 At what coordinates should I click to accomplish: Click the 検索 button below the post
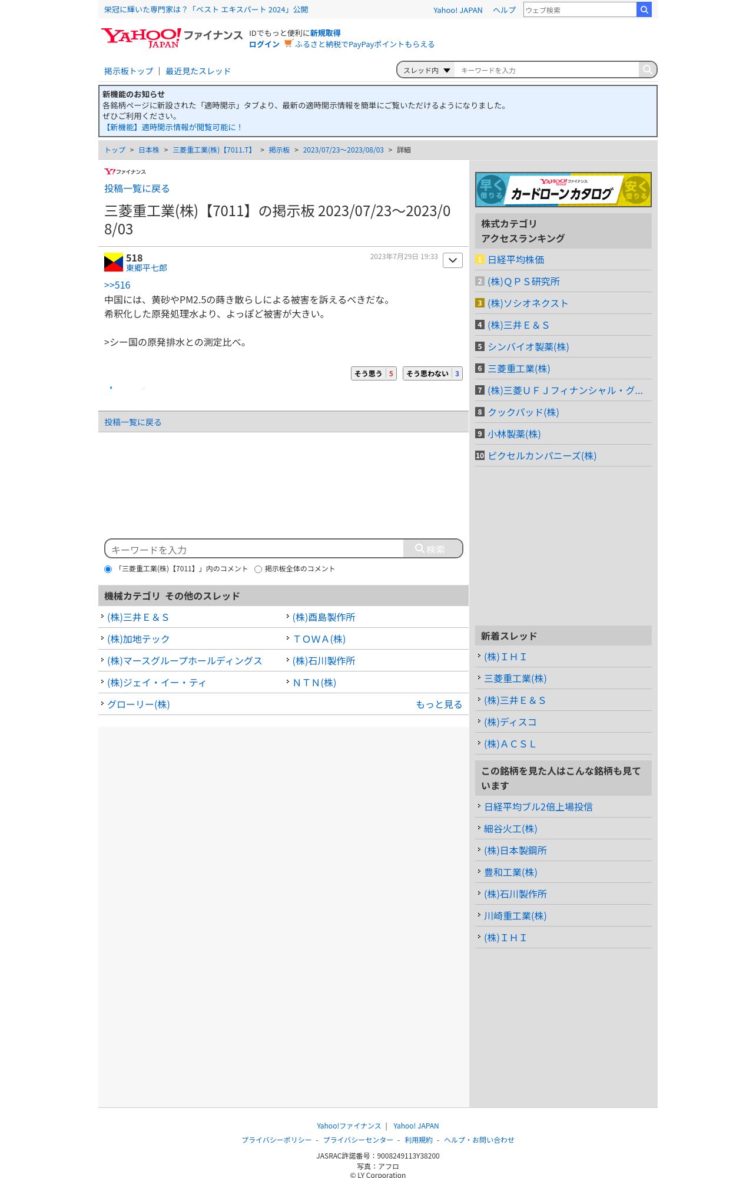point(433,548)
